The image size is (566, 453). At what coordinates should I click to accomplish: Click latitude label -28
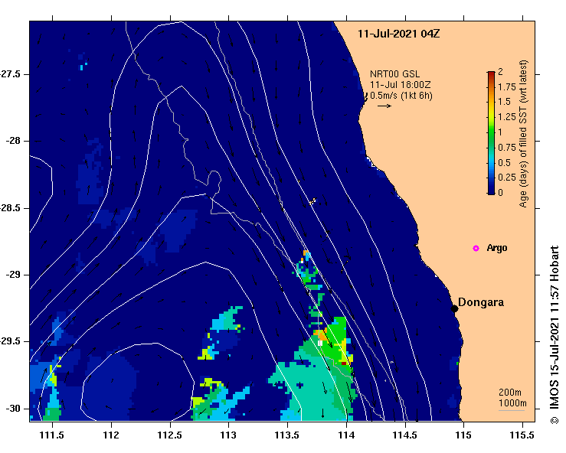click(12, 141)
